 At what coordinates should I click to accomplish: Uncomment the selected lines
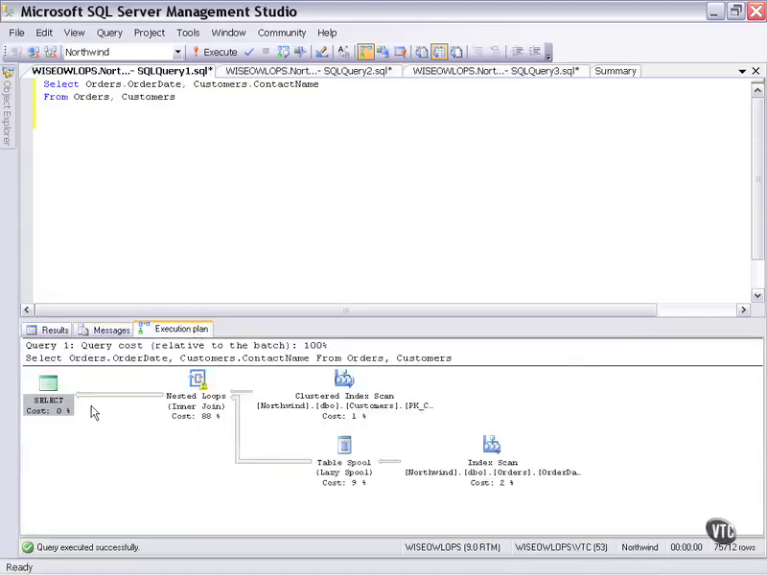click(x=495, y=52)
